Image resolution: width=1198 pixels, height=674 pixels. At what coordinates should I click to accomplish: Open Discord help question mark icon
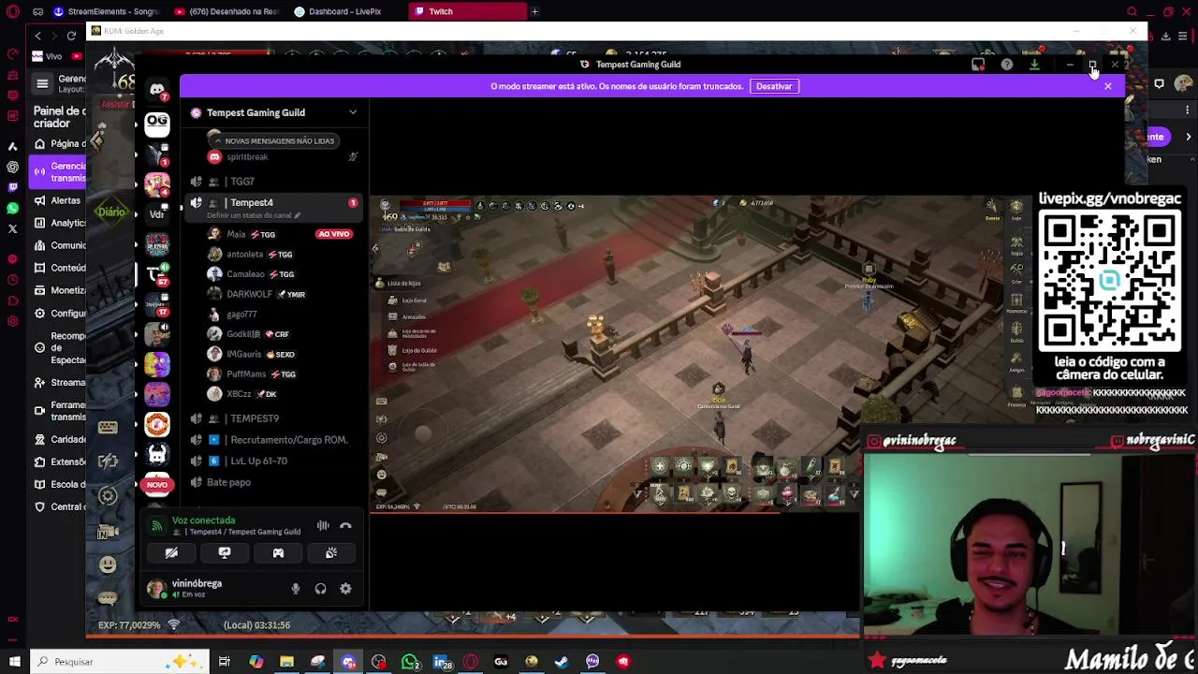1007,65
